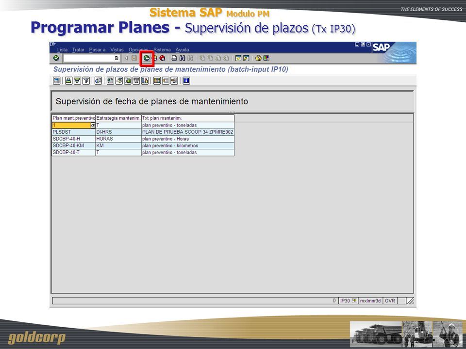Click the disabled Save diskette icon

pos(134,58)
